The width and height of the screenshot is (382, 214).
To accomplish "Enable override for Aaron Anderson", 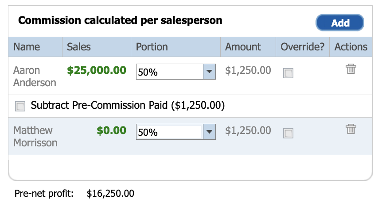I will (288, 73).
